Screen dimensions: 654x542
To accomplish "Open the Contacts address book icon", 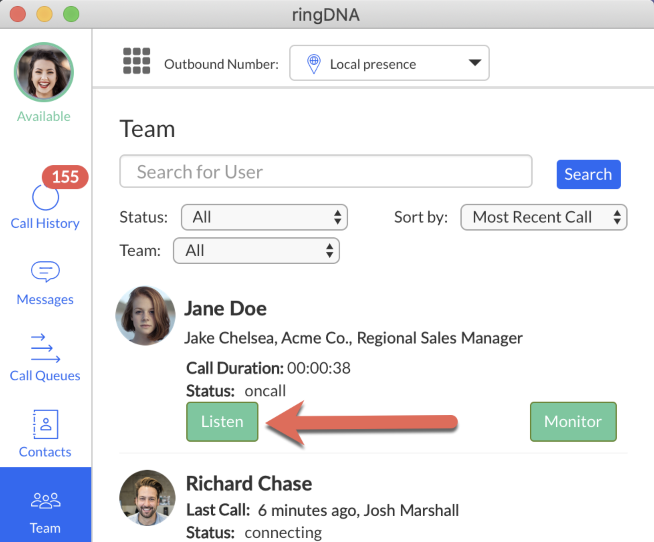I will pos(45,424).
